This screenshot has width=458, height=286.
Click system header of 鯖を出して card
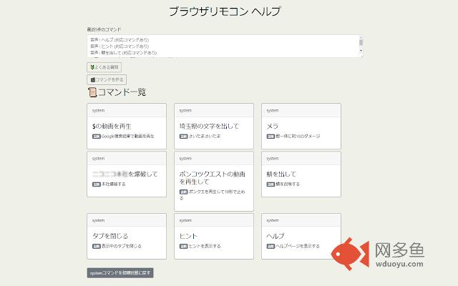click(x=301, y=159)
